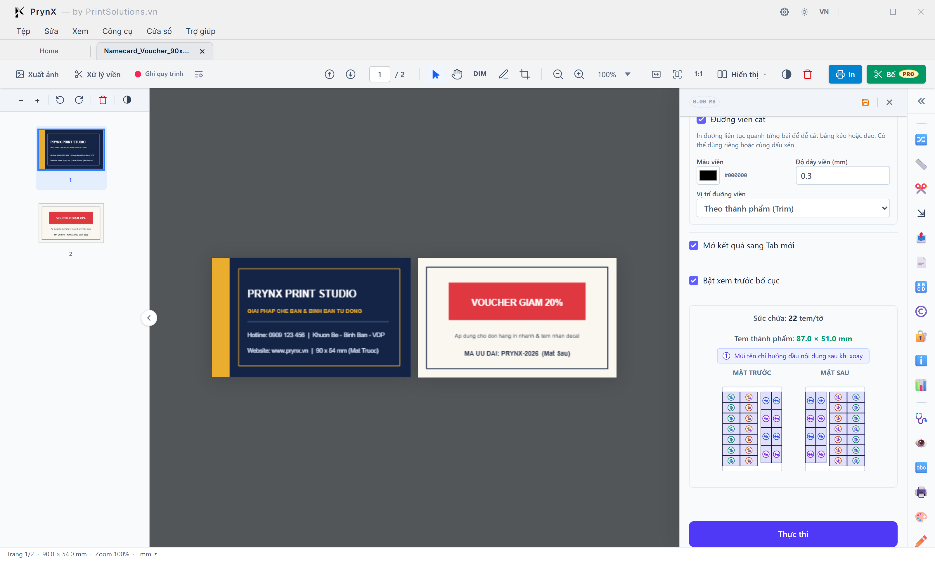Screen dimensions: 935x561
Task: Switch the light/dark theme sun icon
Action: pyautogui.click(x=804, y=12)
